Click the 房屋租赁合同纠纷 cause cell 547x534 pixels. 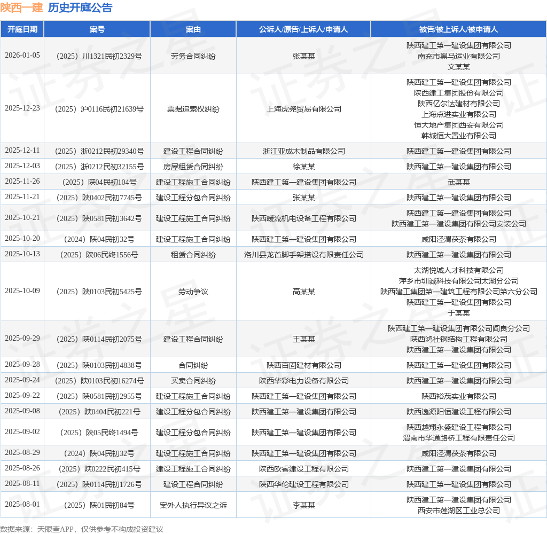pos(193,167)
